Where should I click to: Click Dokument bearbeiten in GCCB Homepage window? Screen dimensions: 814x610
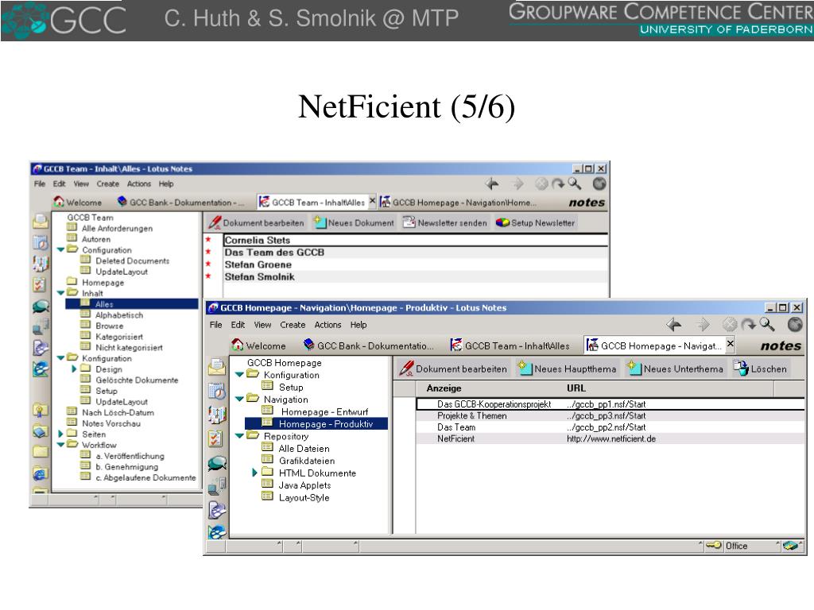[x=452, y=369]
